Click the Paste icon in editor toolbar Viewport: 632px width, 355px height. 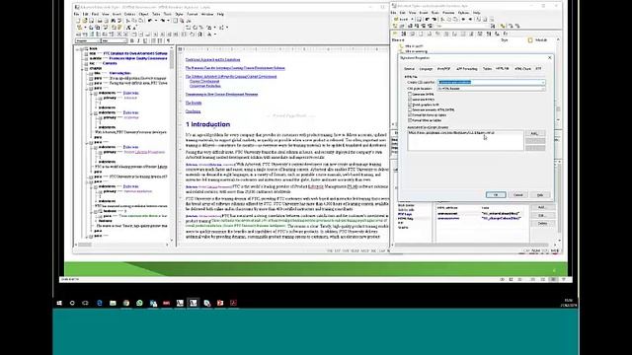(140, 21)
